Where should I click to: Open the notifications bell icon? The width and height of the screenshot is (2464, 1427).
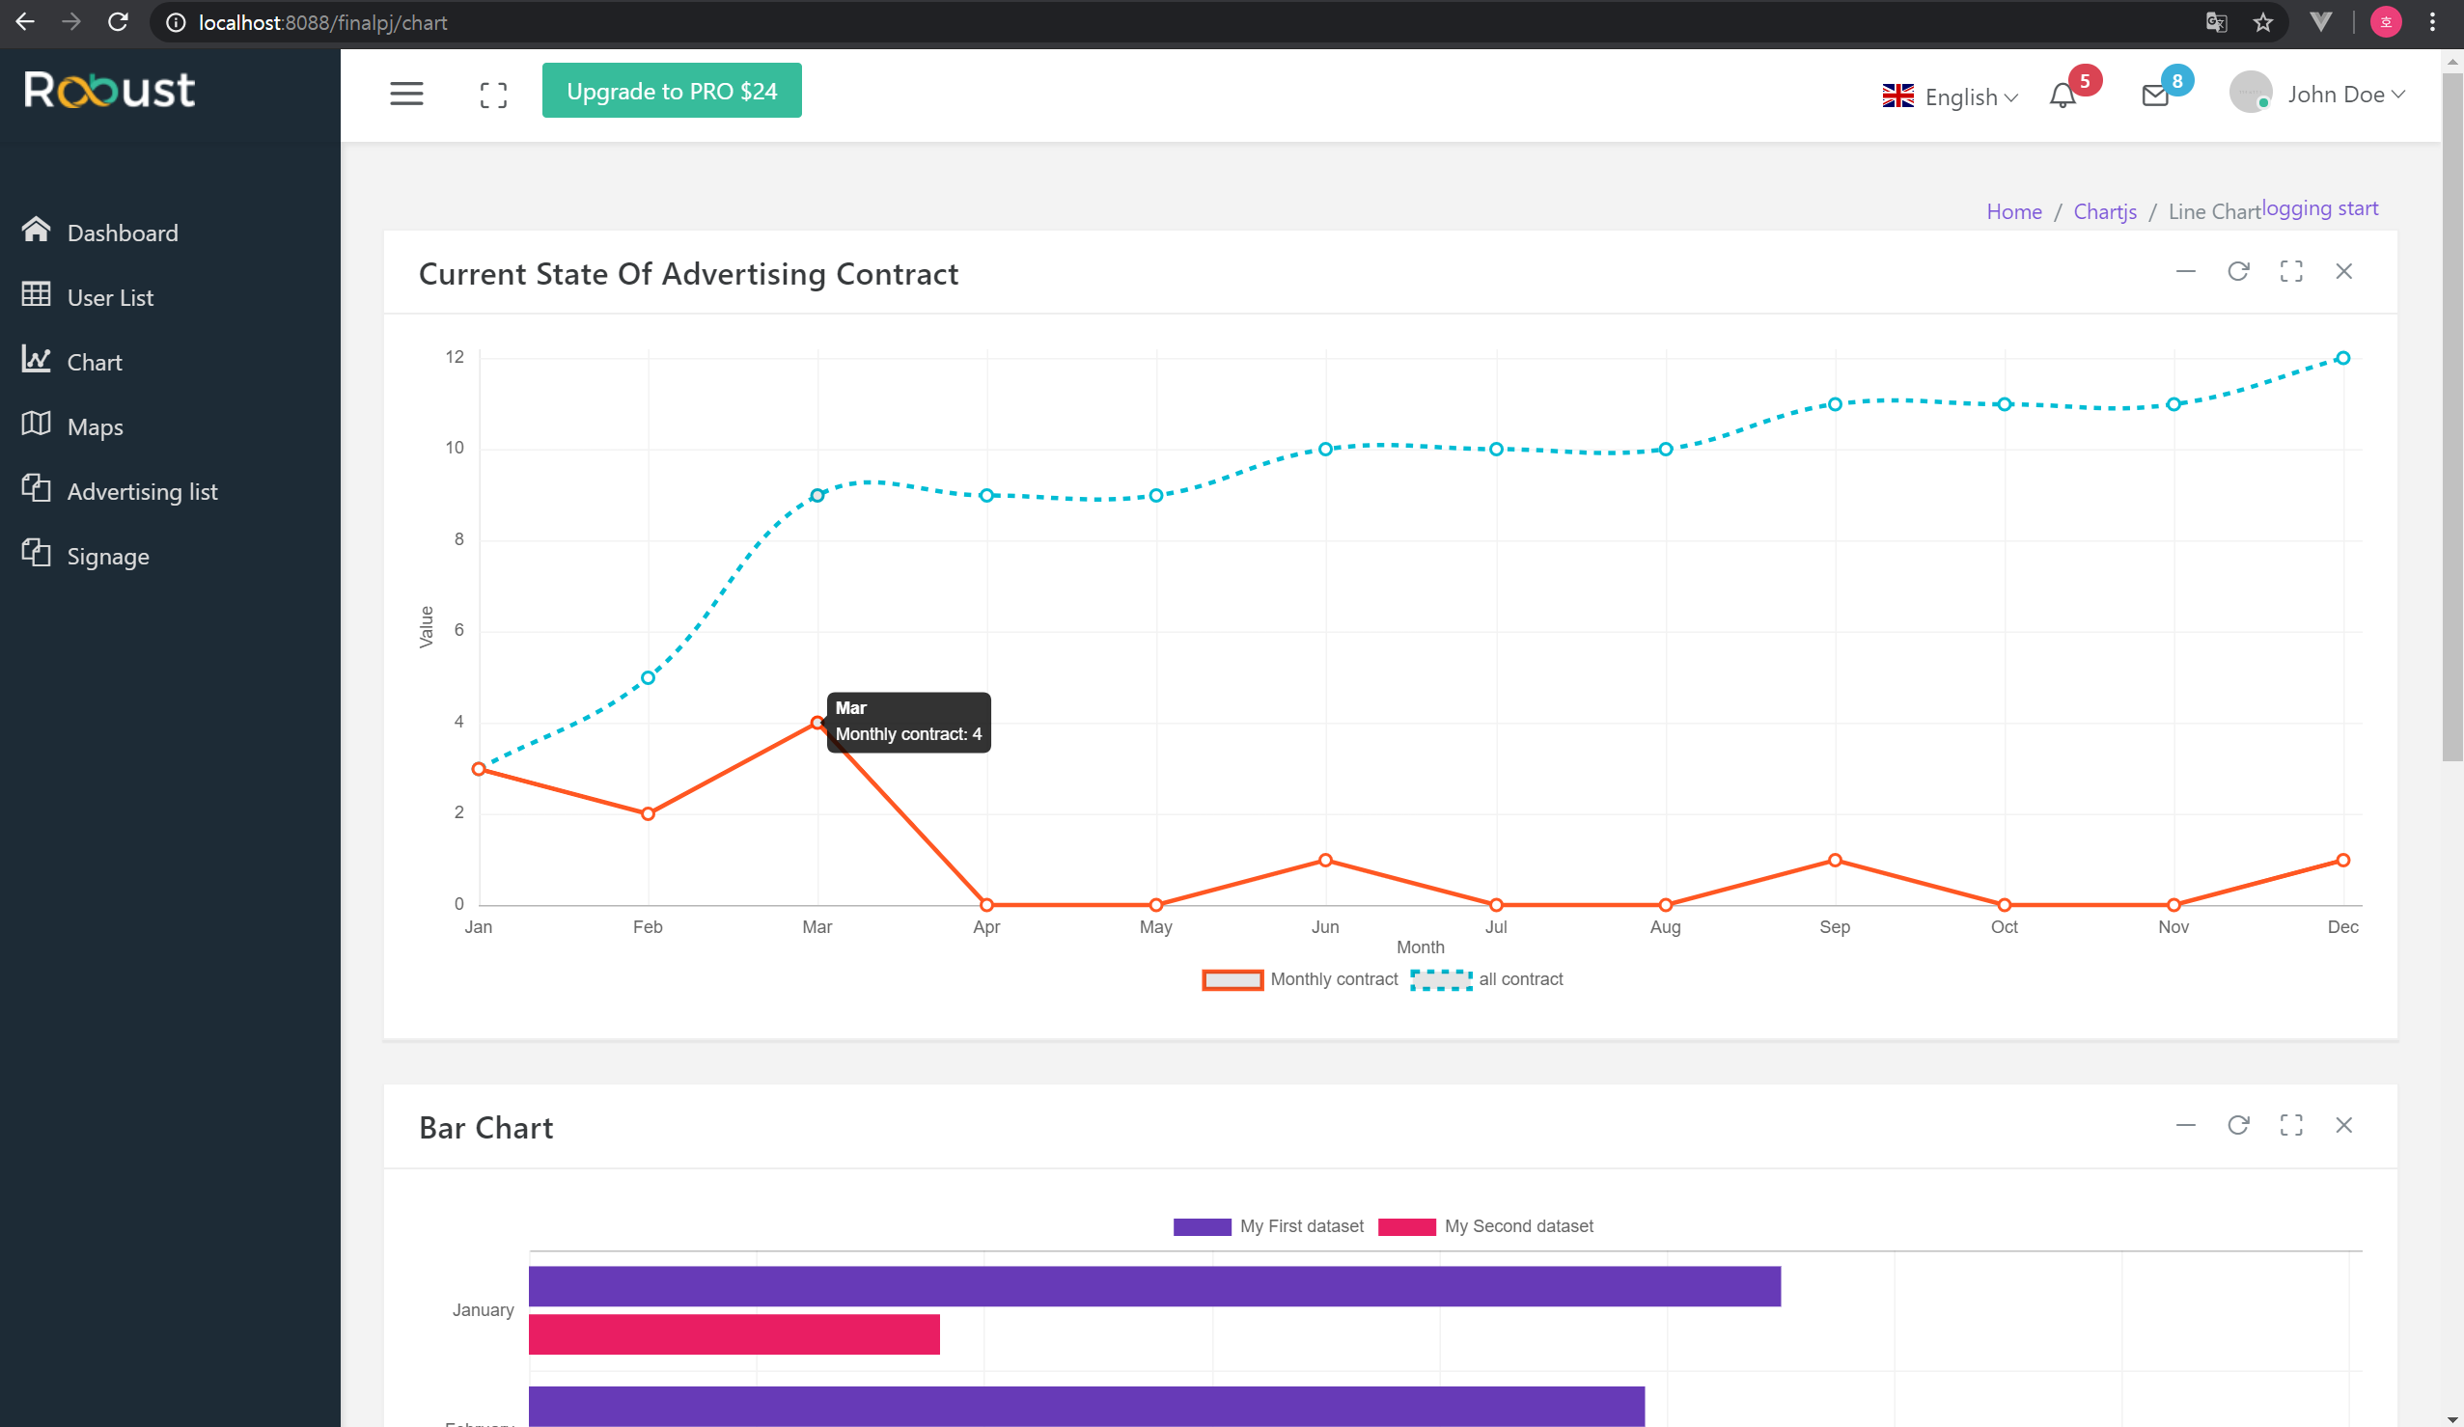[x=2063, y=95]
